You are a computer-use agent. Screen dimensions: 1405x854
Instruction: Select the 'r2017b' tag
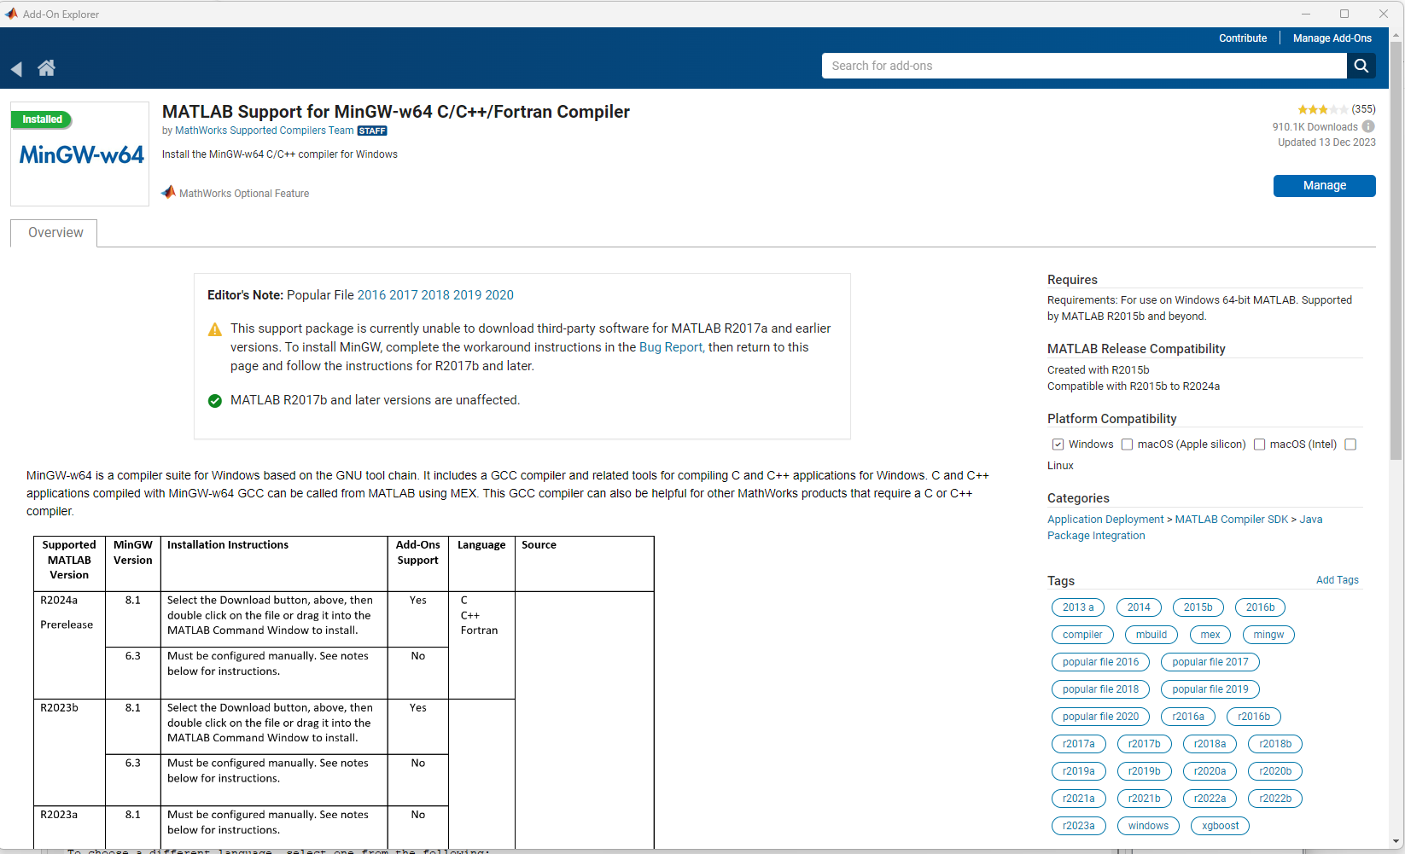(1145, 744)
